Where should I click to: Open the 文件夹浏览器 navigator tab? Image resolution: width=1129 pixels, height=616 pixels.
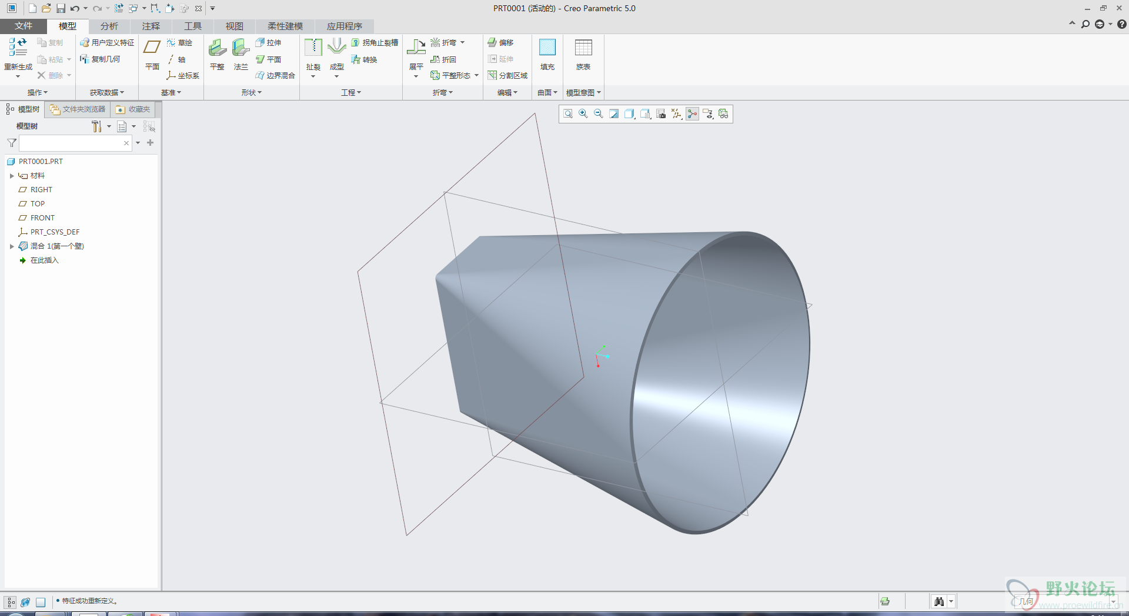click(78, 109)
